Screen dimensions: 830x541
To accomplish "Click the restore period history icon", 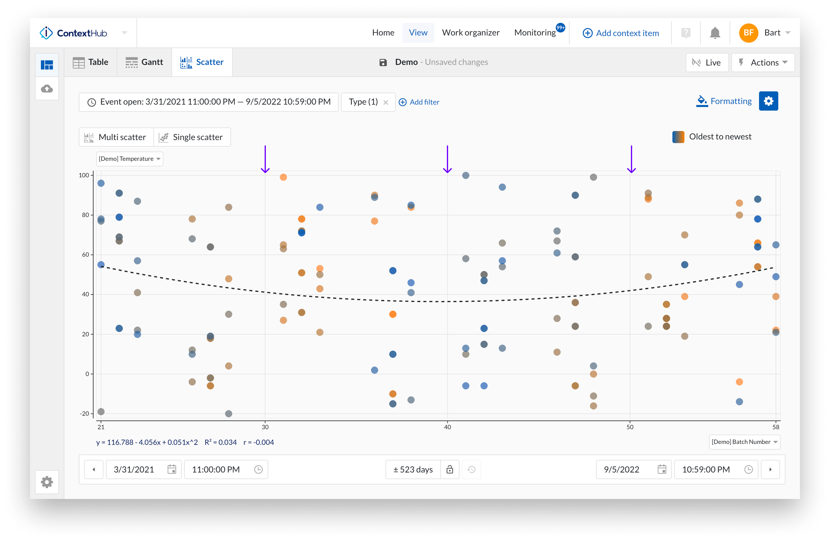I will coord(471,469).
